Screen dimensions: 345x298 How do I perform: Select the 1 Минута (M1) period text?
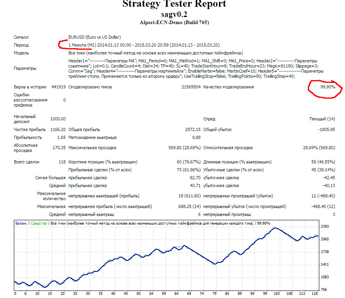pos(82,45)
